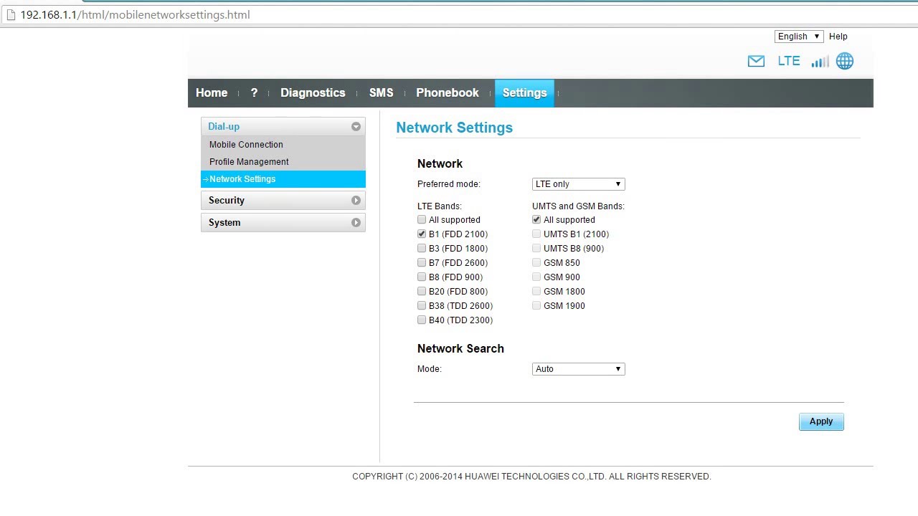Open the Network Search Mode dropdown
This screenshot has height=516, width=918.
coord(578,369)
